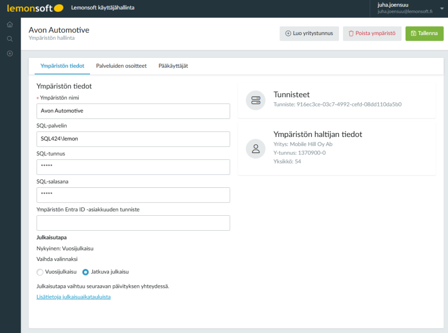Viewport: 448px width, 333px height.
Task: Open Lisätietoja julkaisuaikatauluista link
Action: [x=73, y=297]
